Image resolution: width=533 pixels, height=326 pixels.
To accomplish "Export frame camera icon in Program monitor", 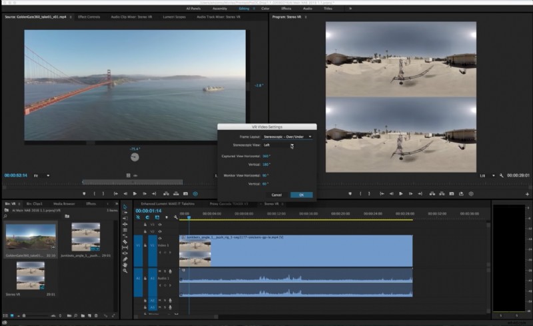I will [452, 193].
